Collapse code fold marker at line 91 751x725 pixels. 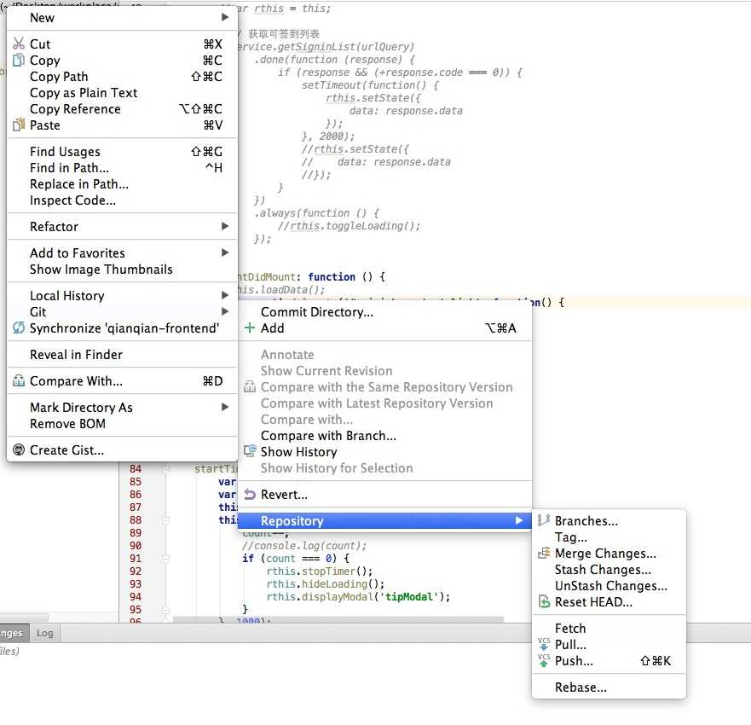point(165,558)
